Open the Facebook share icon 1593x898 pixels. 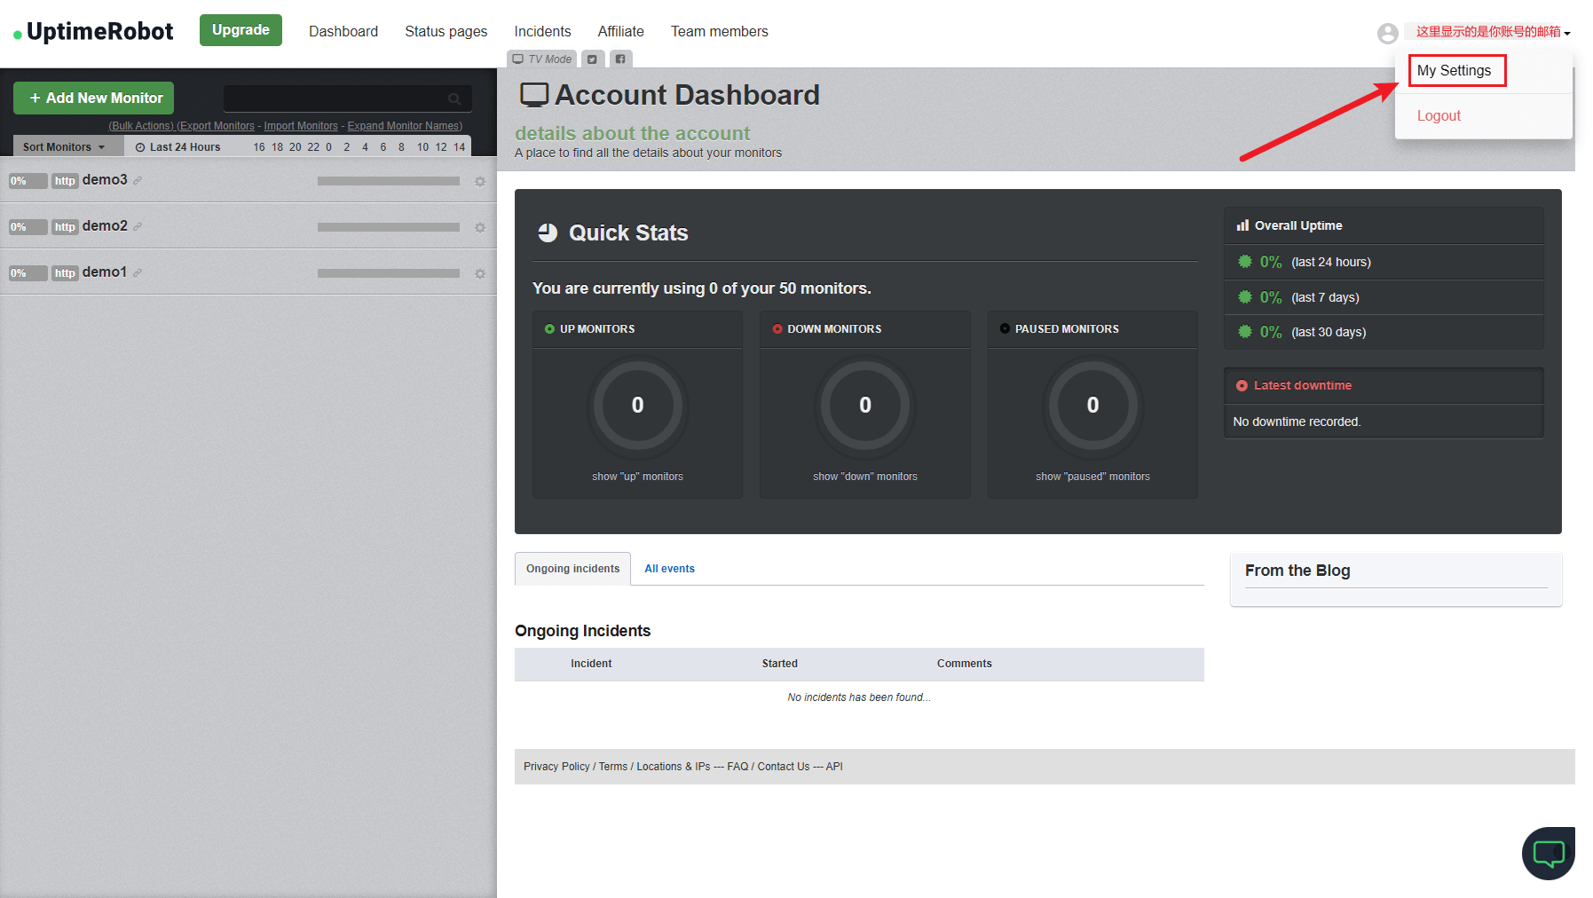(x=620, y=59)
